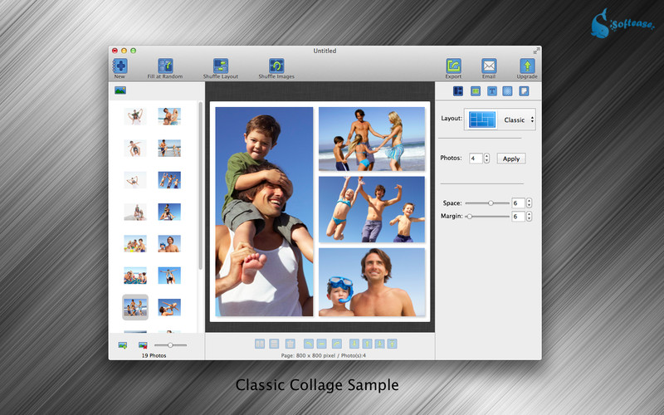664x415 pixels.
Task: Click the down arrow with bottom bar icon
Action: coord(380,344)
